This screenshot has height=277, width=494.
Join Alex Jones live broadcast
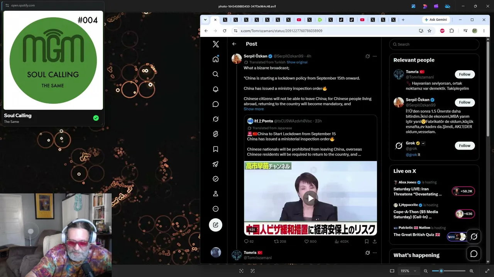434,188
